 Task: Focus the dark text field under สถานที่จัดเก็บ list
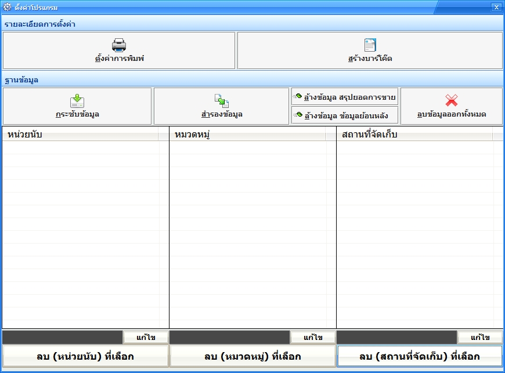click(396, 337)
